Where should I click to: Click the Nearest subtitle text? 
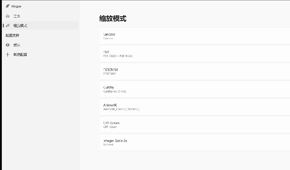tap(108, 145)
